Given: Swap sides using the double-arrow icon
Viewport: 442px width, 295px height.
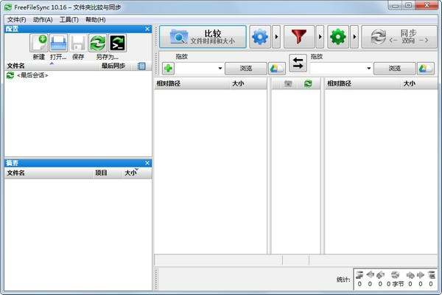Looking at the screenshot, I should coord(298,63).
